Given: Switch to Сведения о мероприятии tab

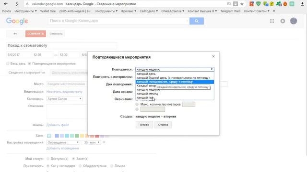Looking at the screenshot, I should [x=27, y=73].
